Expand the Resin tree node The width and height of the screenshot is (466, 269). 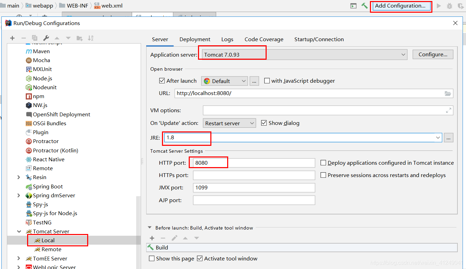[x=19, y=177]
